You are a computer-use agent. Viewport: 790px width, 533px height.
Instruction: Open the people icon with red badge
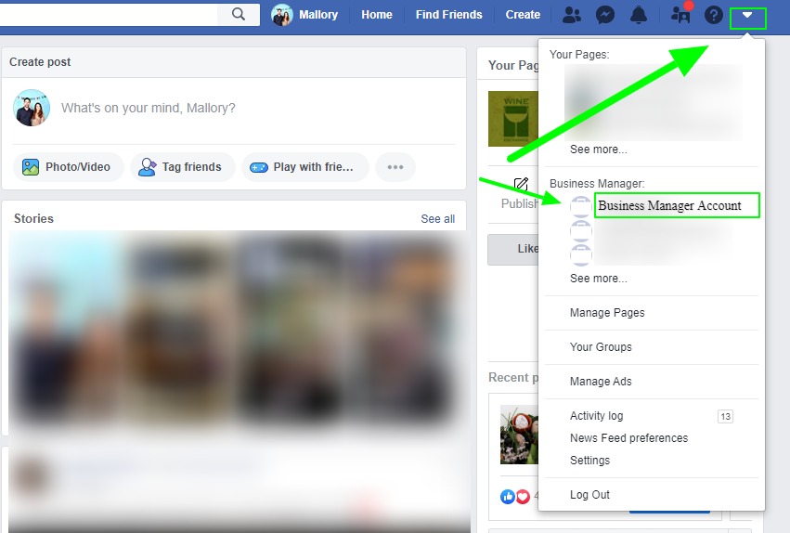tap(680, 15)
